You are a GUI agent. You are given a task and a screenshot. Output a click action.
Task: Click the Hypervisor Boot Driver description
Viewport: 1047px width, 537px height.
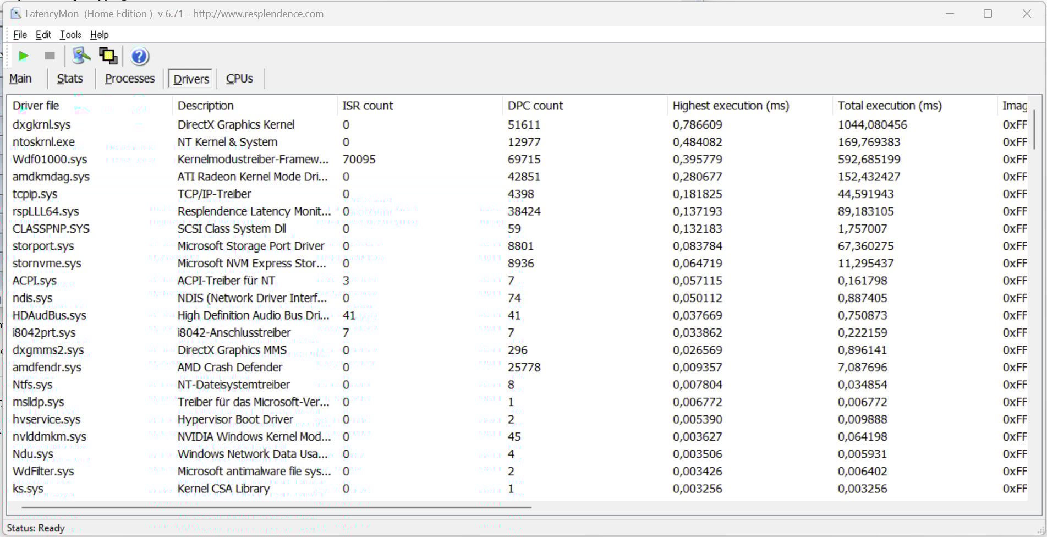[235, 419]
